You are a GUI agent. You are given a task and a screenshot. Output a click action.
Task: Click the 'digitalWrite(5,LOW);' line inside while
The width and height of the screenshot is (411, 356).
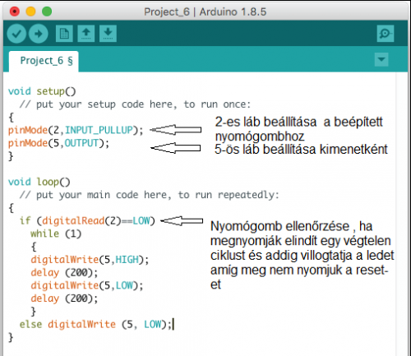pyautogui.click(x=87, y=285)
